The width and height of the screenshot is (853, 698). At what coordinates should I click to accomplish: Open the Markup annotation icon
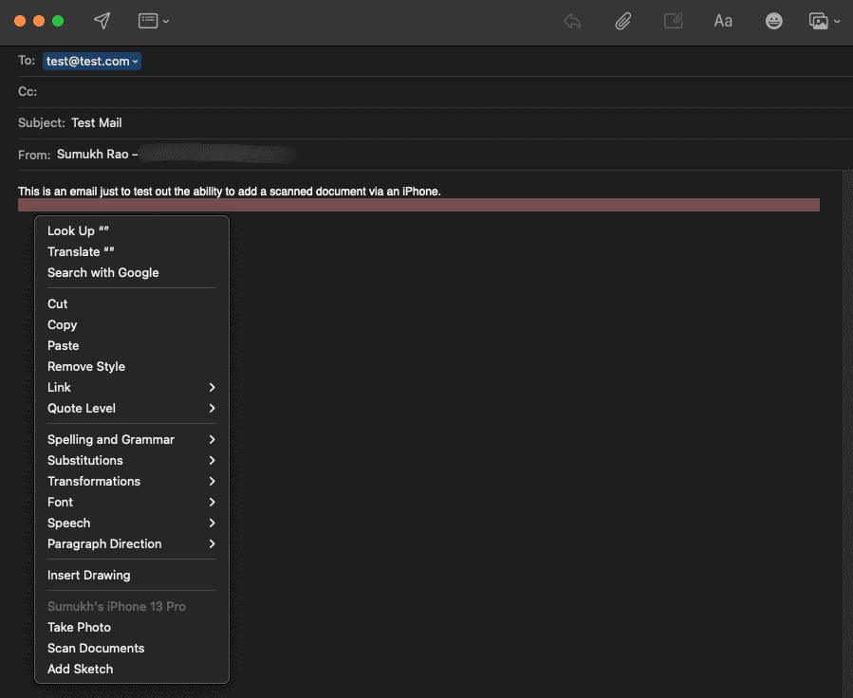click(x=674, y=21)
